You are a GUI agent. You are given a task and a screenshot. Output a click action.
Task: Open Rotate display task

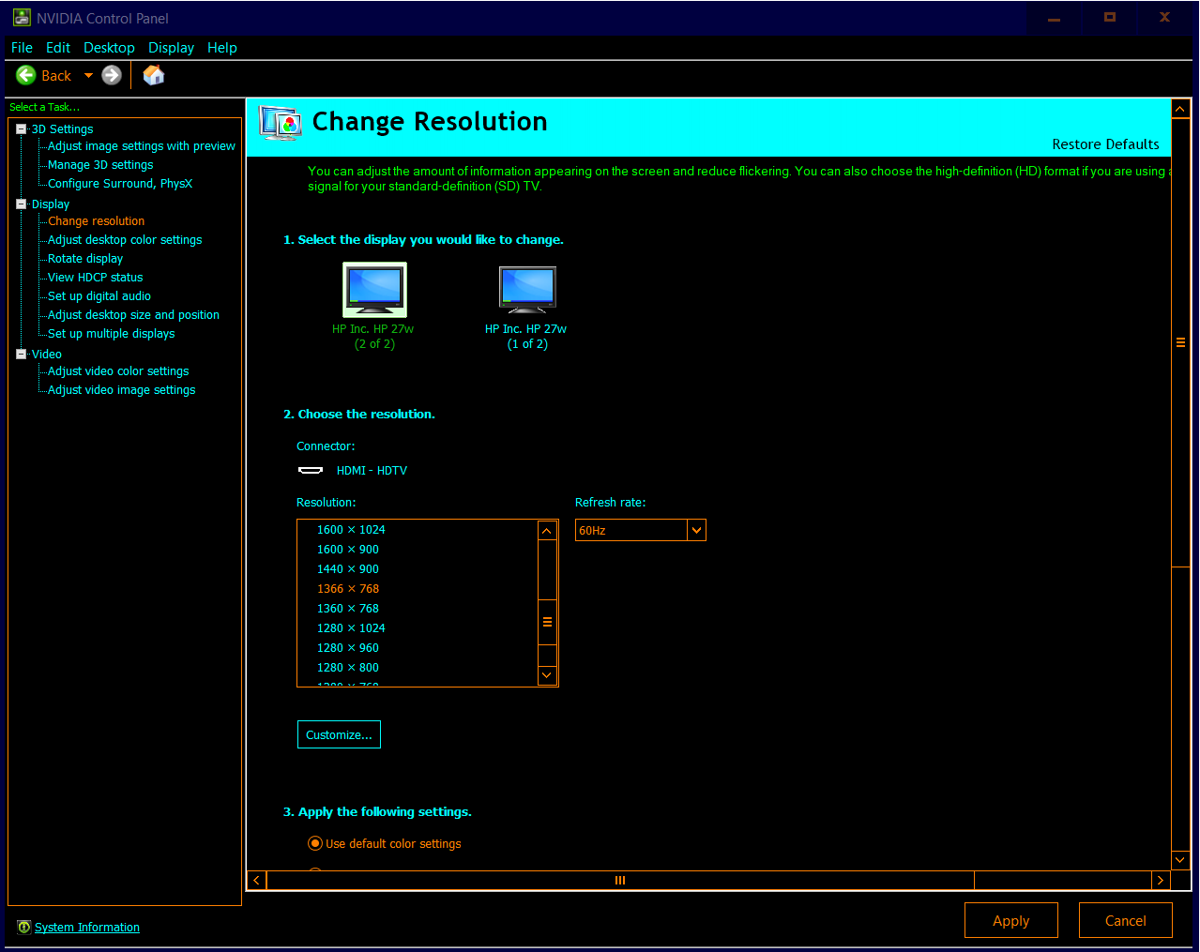pyautogui.click(x=85, y=259)
